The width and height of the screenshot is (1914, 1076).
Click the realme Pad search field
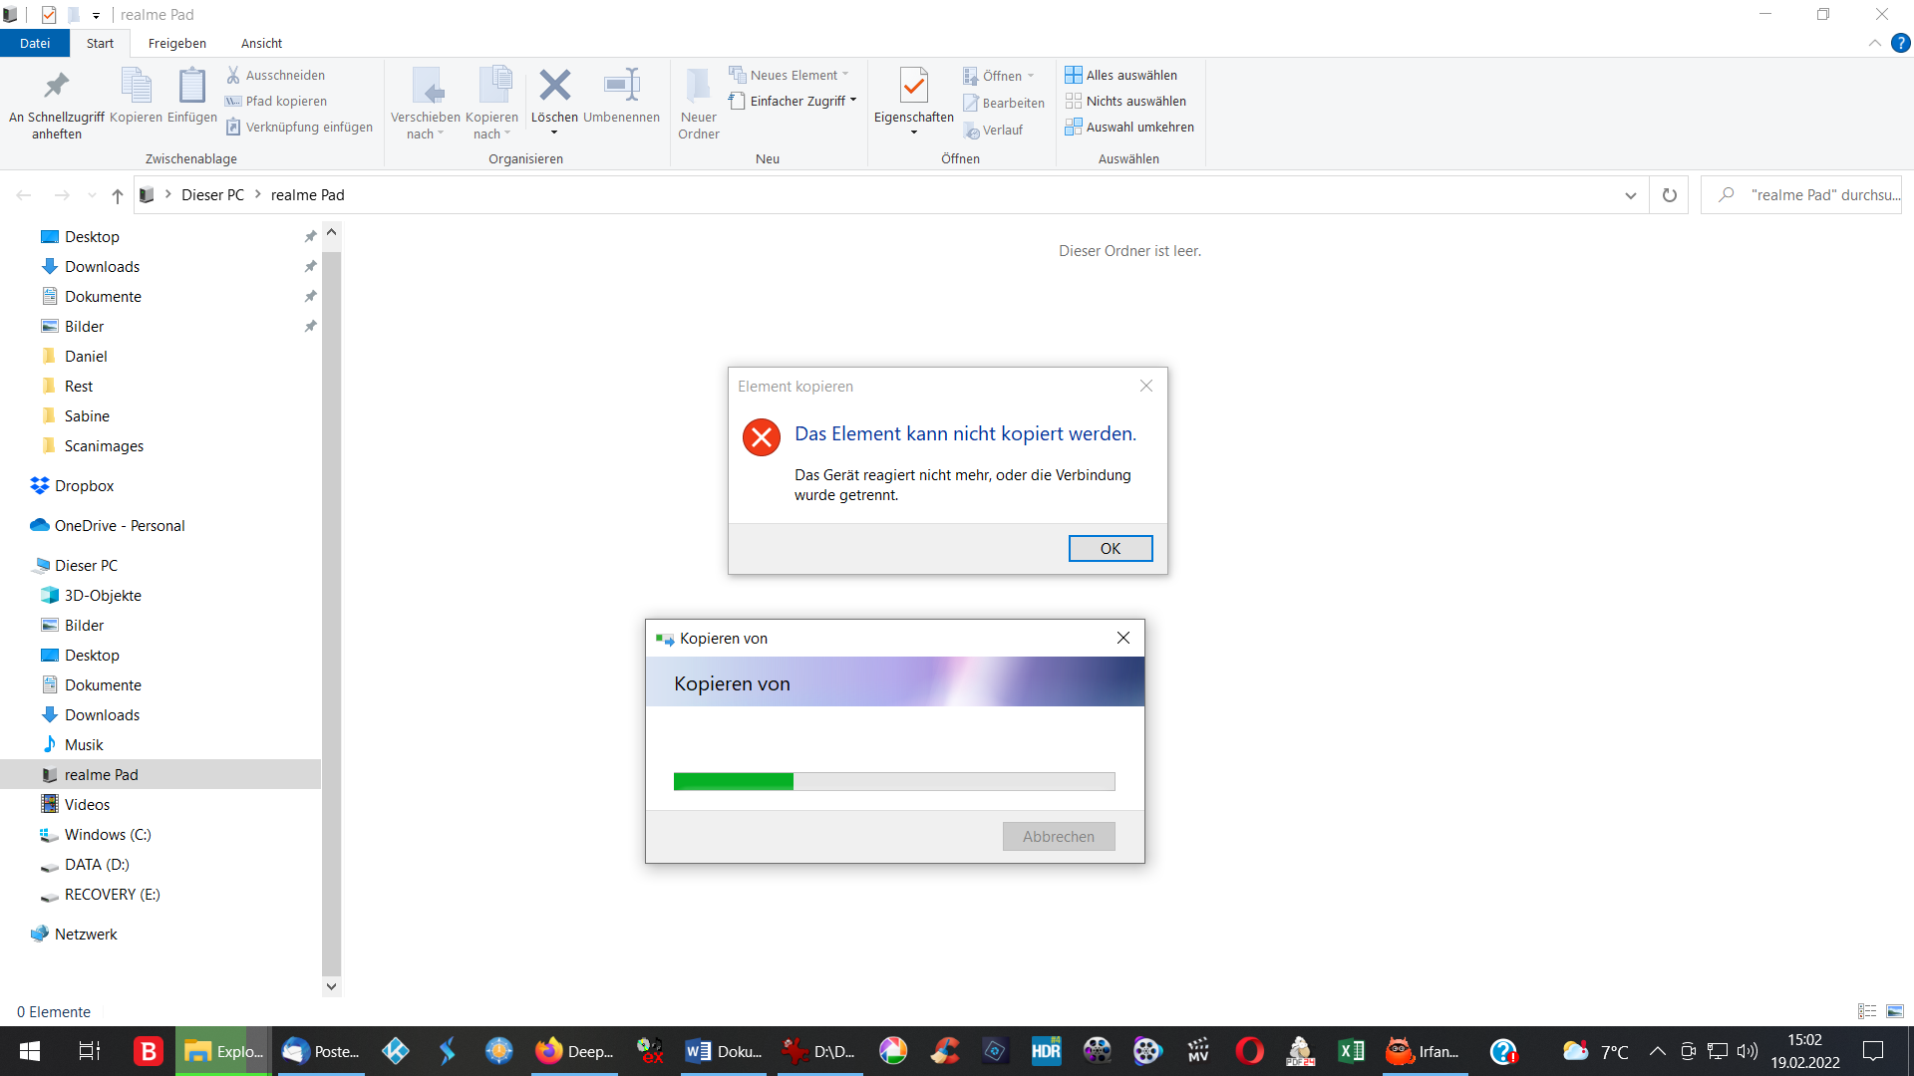tap(1801, 195)
